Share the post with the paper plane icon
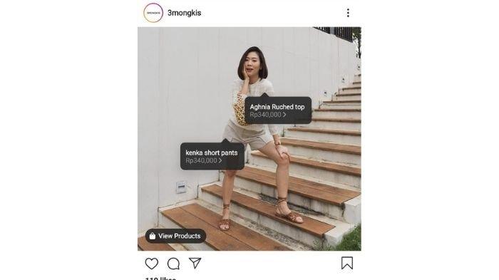This screenshot has width=499, height=280. coord(195,263)
